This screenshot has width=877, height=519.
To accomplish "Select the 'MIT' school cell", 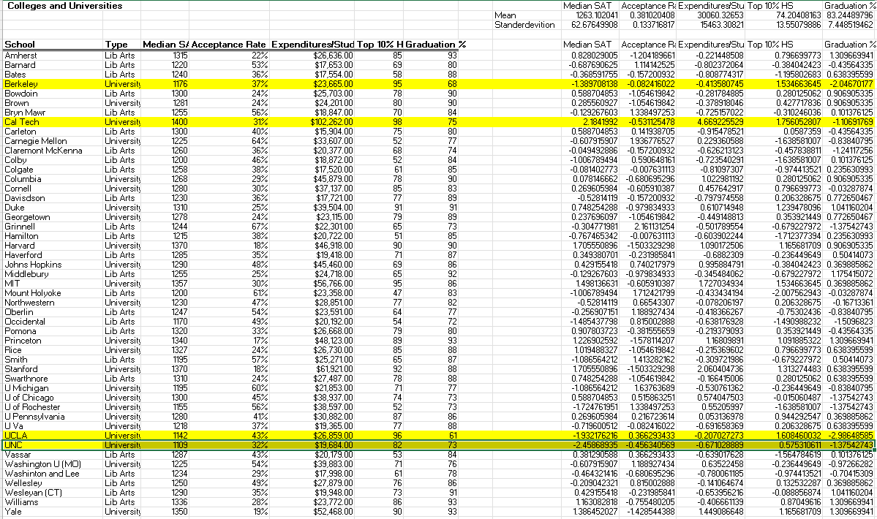I will tap(12, 283).
